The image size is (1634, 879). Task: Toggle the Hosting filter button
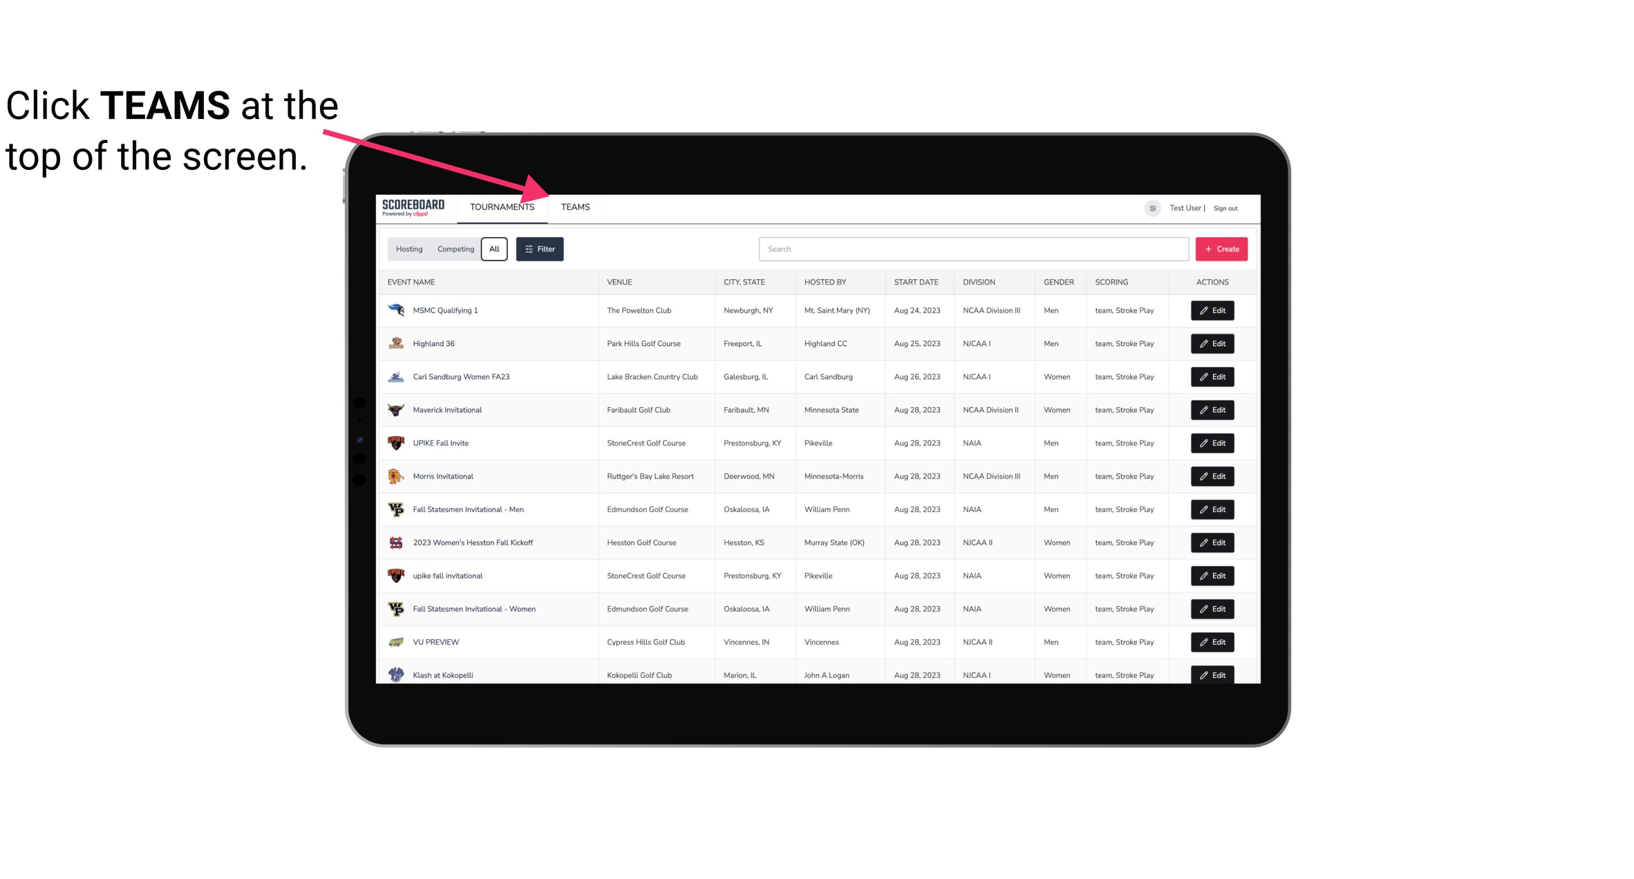pyautogui.click(x=410, y=249)
